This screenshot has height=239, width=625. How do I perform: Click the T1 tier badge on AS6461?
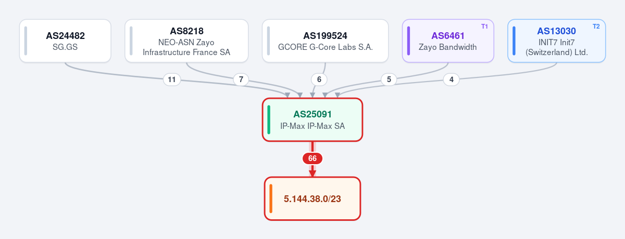click(x=484, y=26)
